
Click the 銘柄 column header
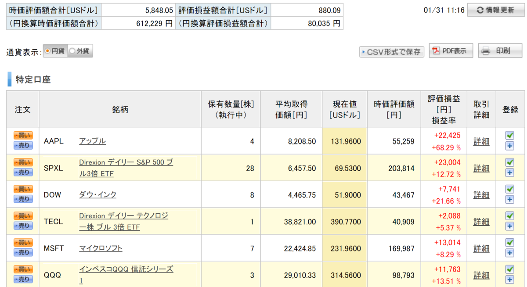pos(120,109)
